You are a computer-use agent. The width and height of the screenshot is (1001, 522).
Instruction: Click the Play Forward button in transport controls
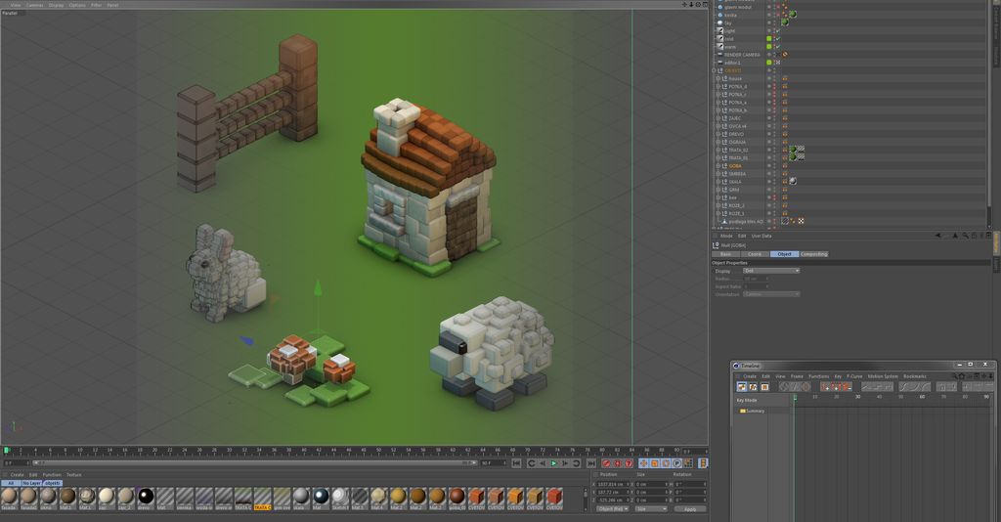(554, 463)
